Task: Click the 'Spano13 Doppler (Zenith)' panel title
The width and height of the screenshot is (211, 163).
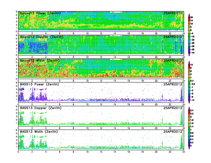Action: coord(42,37)
